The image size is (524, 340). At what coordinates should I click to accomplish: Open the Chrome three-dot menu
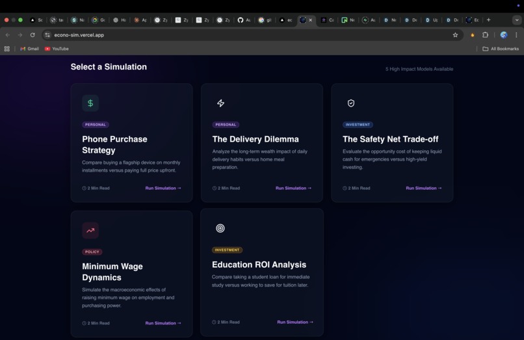(x=516, y=34)
